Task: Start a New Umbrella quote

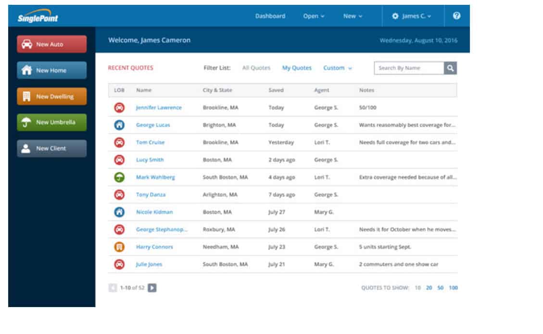Action: click(x=51, y=122)
